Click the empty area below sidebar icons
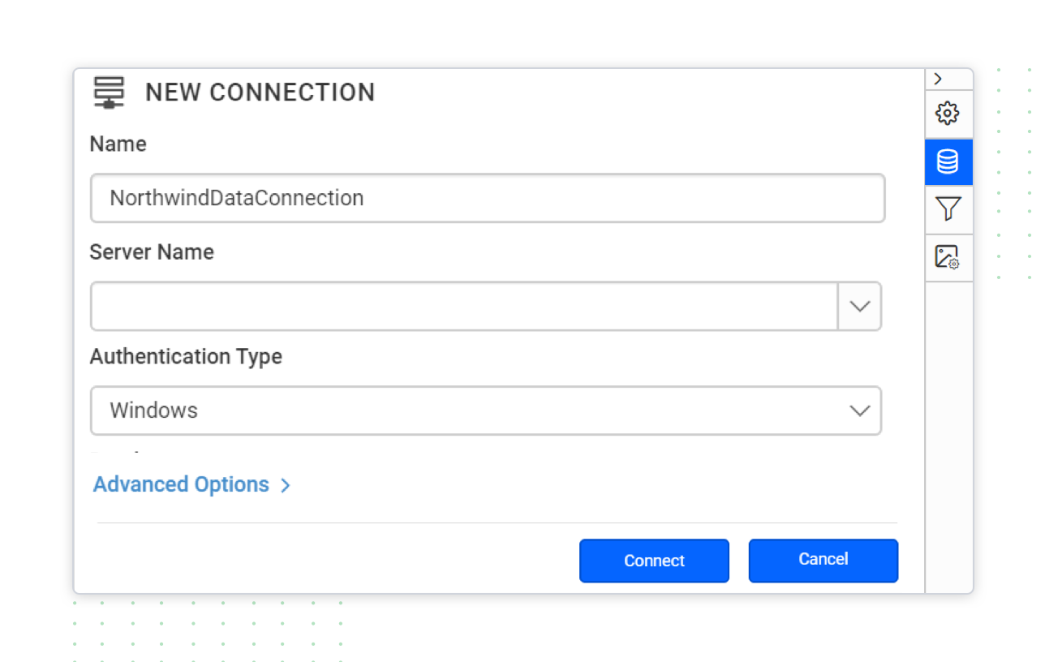Image resolution: width=1045 pixels, height=662 pixels. [948, 436]
